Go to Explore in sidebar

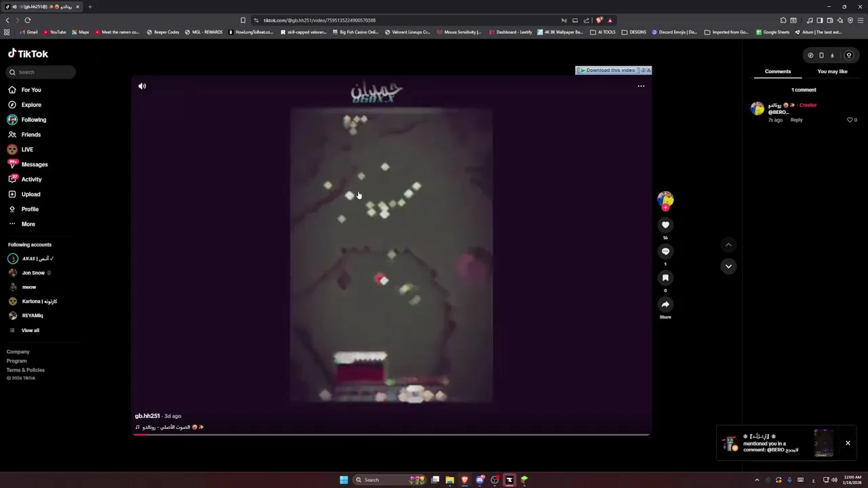click(x=25, y=104)
